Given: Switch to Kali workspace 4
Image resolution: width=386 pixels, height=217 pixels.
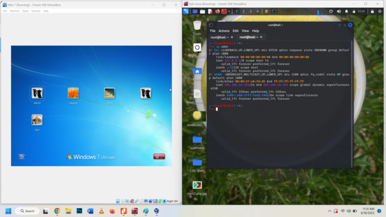Looking at the screenshot, I should [x=257, y=11].
